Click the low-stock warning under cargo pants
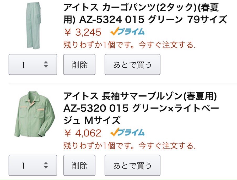Screen dimensions: 237x180 [x=130, y=45]
